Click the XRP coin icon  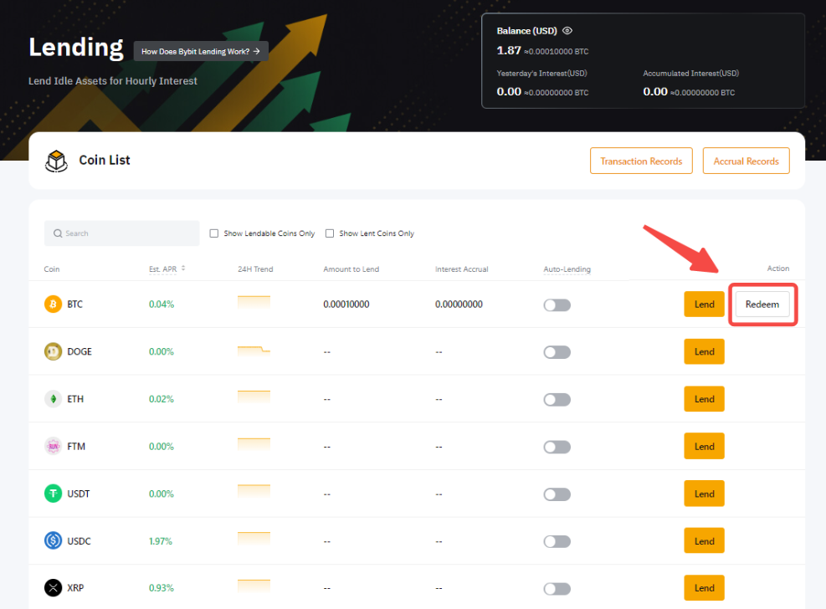pos(53,588)
